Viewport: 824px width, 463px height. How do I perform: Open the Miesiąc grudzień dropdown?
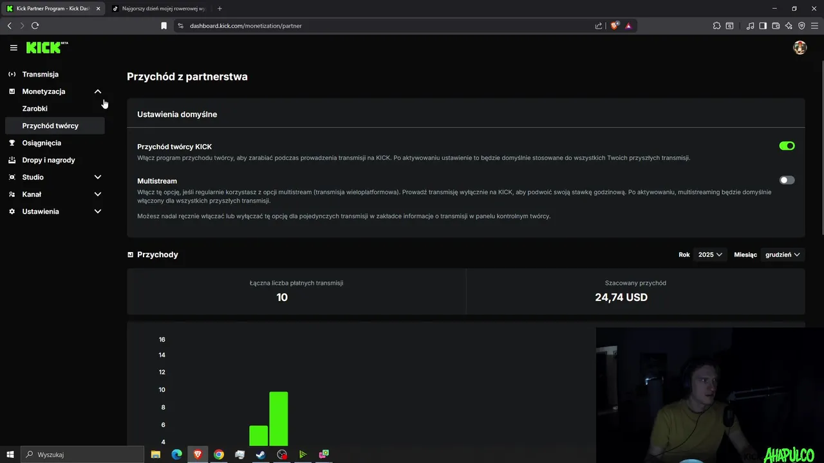[x=783, y=255]
